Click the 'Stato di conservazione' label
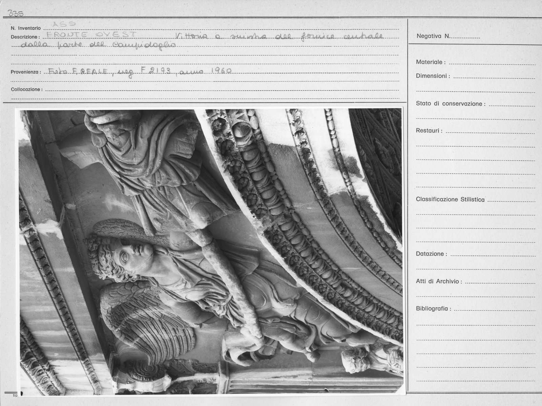Image resolution: width=542 pixels, height=406 pixels. click(451, 104)
